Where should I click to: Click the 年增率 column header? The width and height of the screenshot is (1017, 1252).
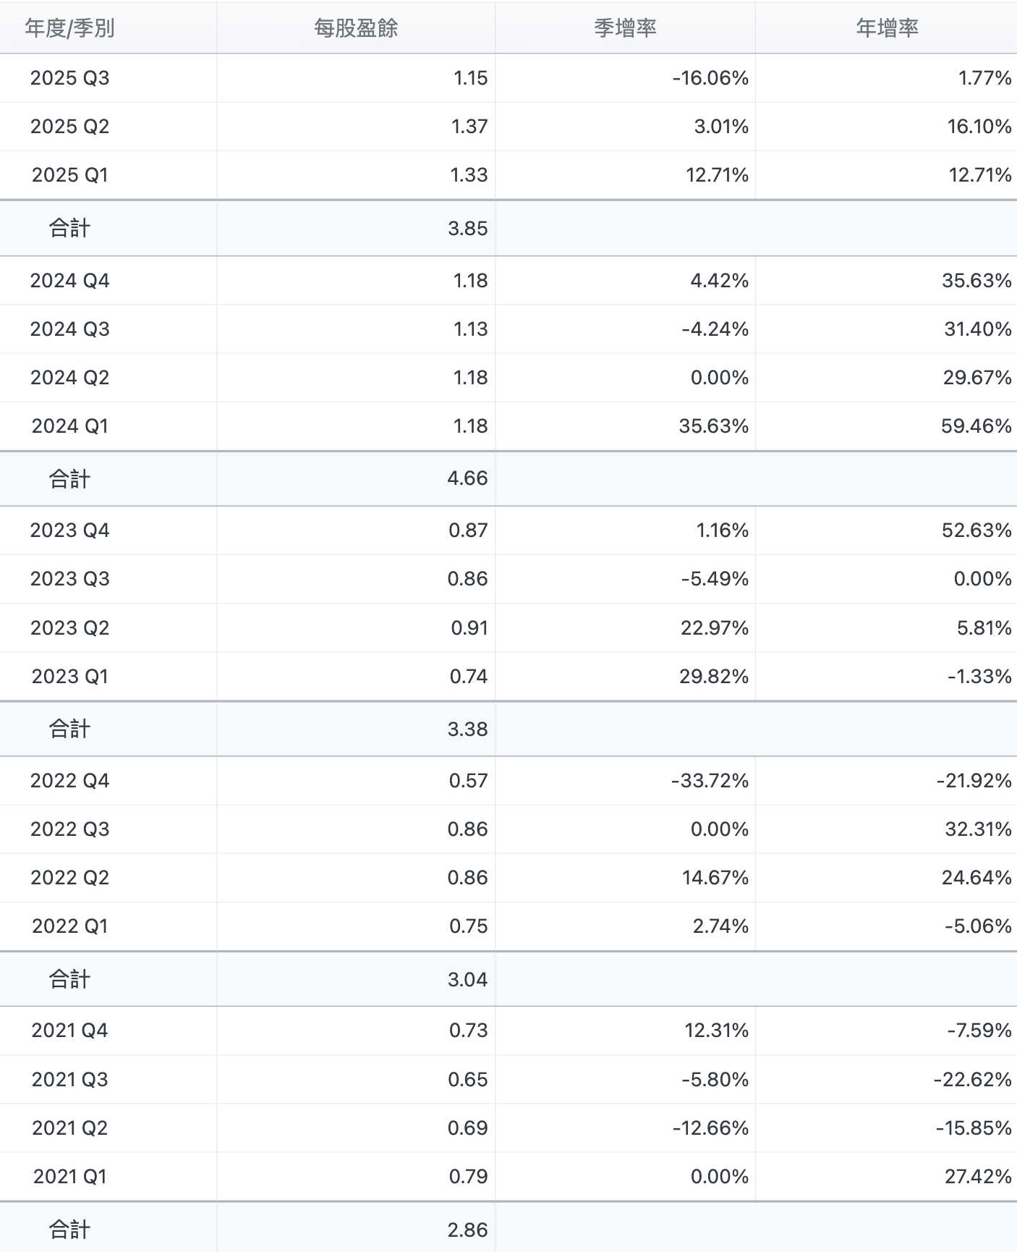click(x=887, y=28)
